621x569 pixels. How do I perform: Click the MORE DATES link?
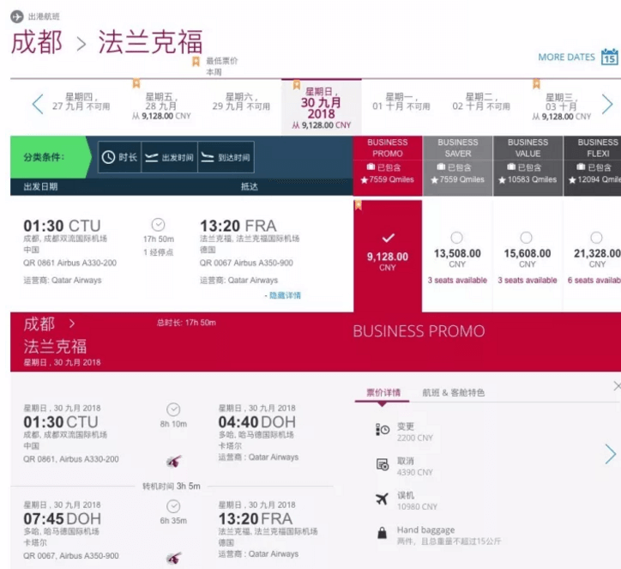(x=566, y=57)
